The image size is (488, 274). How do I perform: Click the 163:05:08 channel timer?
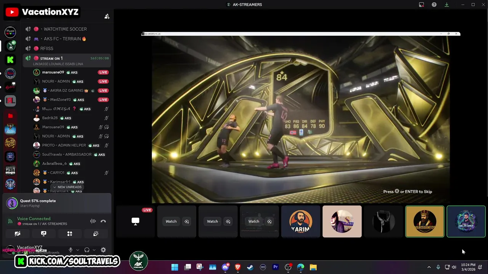click(100, 58)
